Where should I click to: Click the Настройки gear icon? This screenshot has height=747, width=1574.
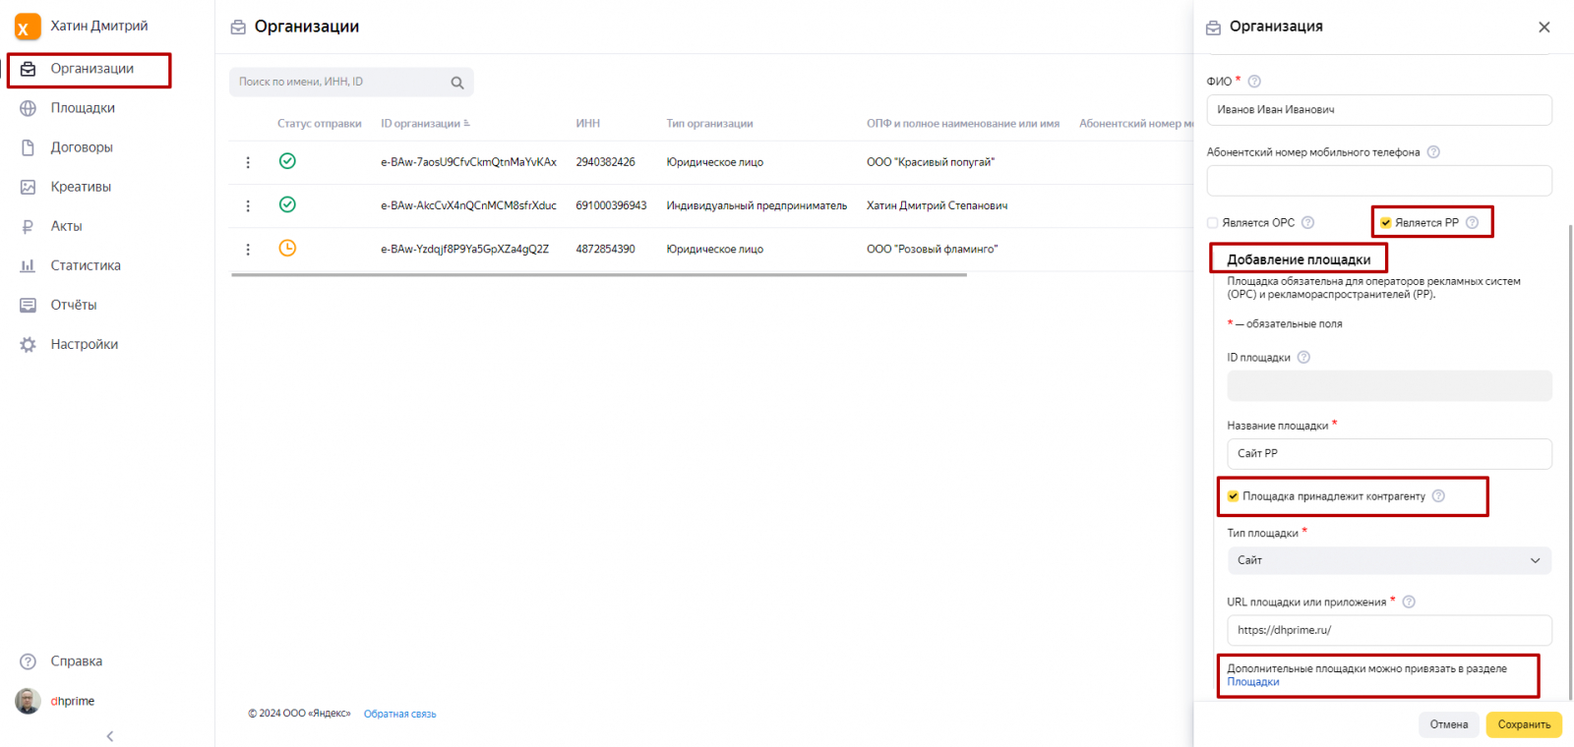click(x=28, y=344)
